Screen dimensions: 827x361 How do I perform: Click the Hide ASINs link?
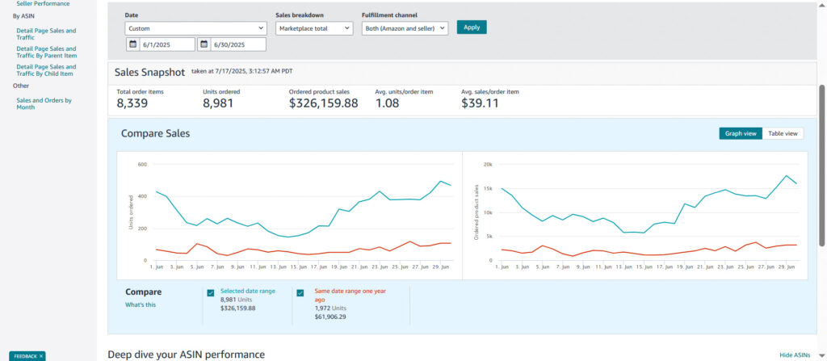[x=795, y=355]
